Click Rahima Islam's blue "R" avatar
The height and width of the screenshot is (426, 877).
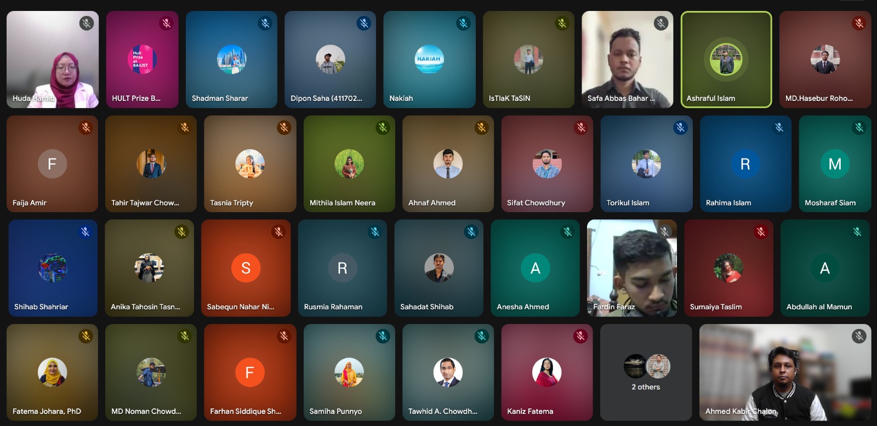tap(745, 164)
